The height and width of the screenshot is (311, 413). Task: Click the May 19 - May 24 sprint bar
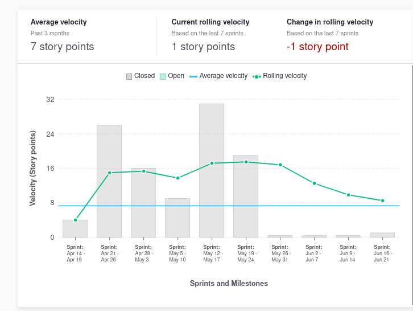(246, 196)
